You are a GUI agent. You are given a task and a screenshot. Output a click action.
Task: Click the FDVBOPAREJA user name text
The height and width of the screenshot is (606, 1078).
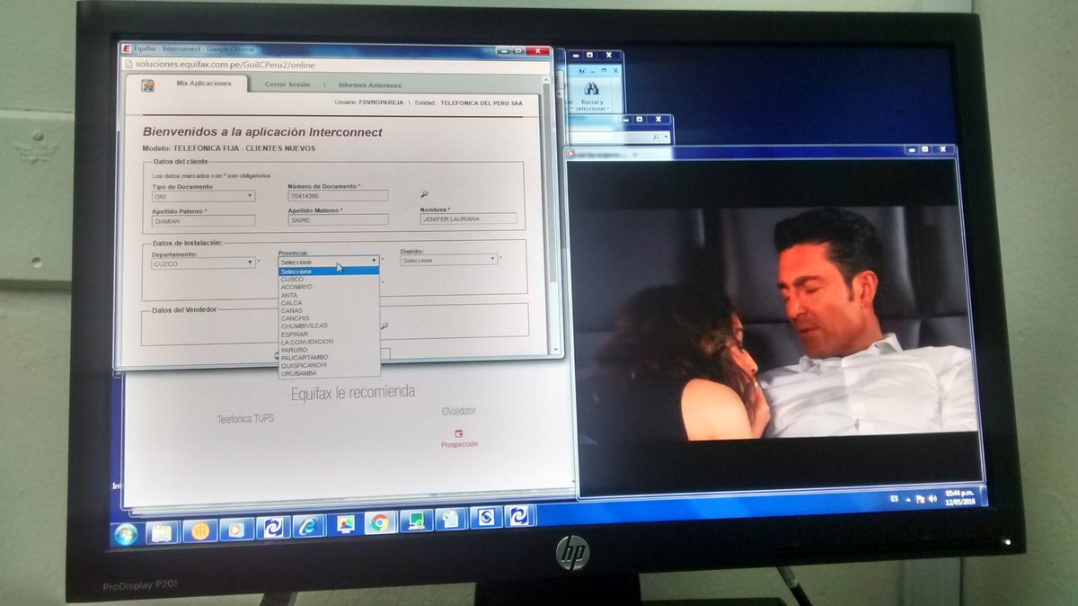tap(381, 103)
